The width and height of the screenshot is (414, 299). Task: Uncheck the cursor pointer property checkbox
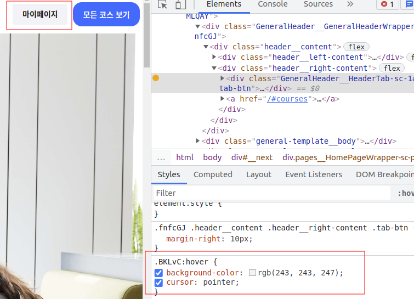tap(158, 283)
